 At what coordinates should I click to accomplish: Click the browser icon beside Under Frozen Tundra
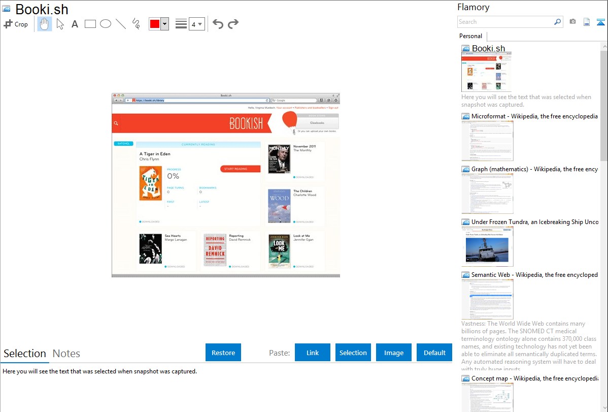point(466,222)
